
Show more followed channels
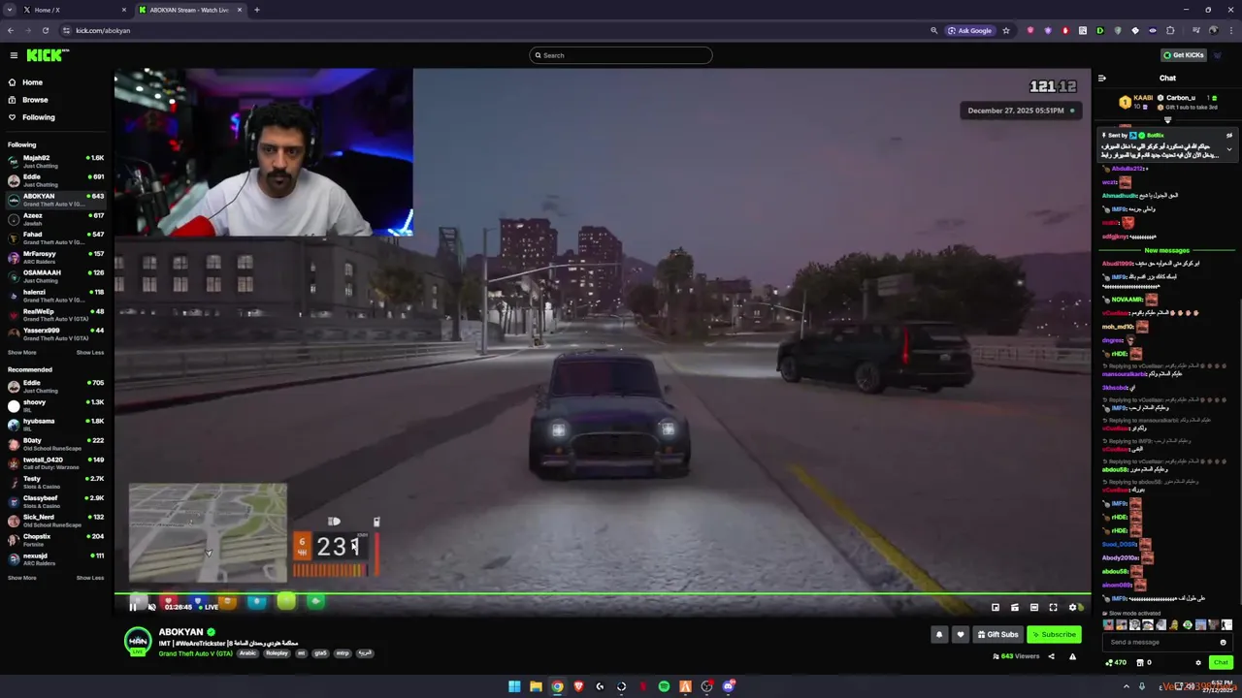coord(21,353)
